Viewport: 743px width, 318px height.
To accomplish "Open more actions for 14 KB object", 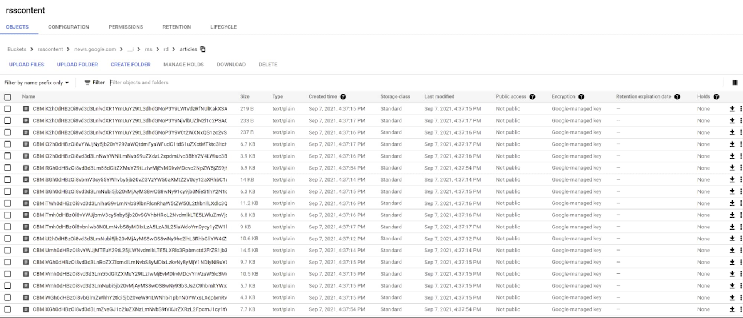I will pos(741,180).
